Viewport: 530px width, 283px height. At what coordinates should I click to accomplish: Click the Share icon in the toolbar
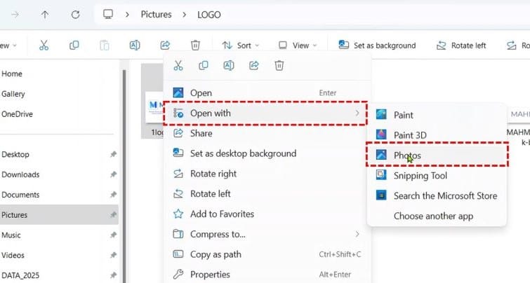tap(166, 46)
